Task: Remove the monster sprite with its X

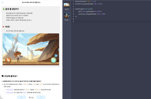Action: tap(69, 13)
